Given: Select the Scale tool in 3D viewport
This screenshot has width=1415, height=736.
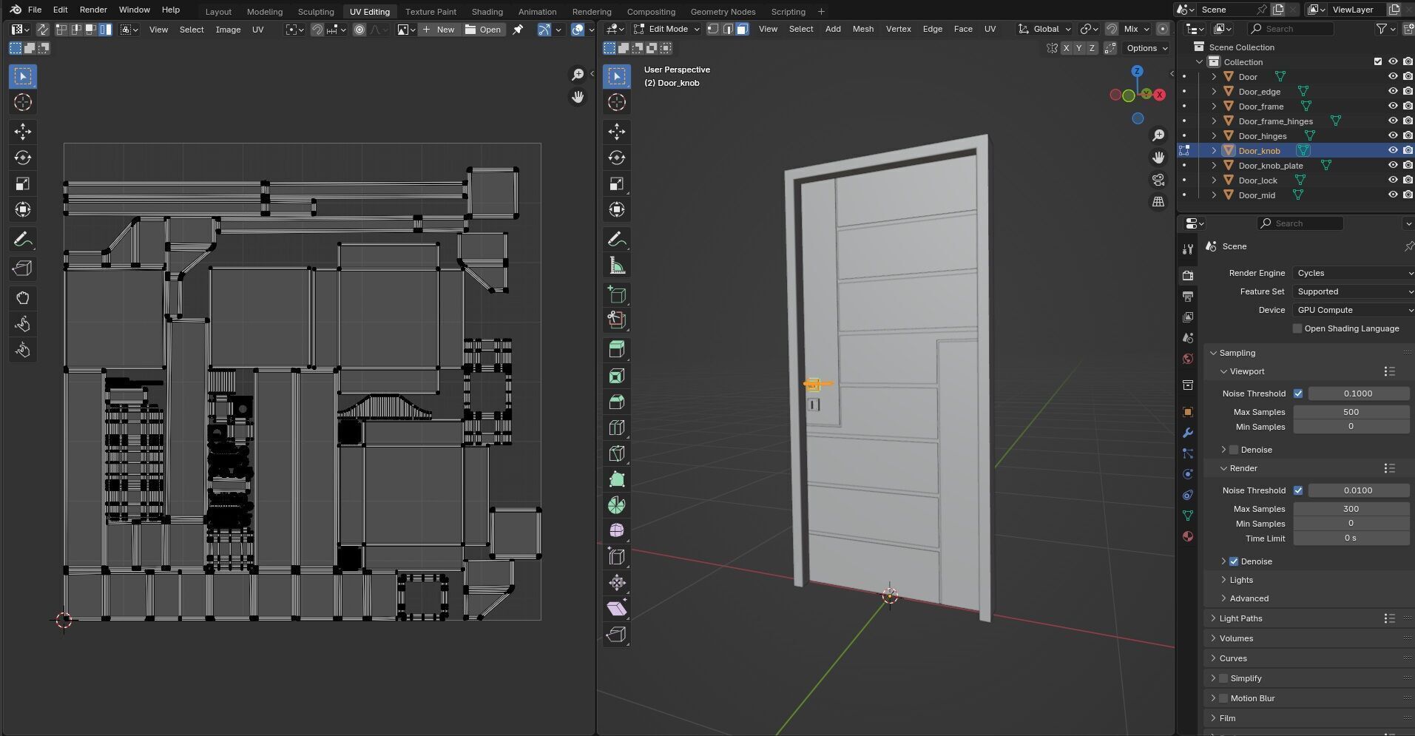Looking at the screenshot, I should pos(617,183).
